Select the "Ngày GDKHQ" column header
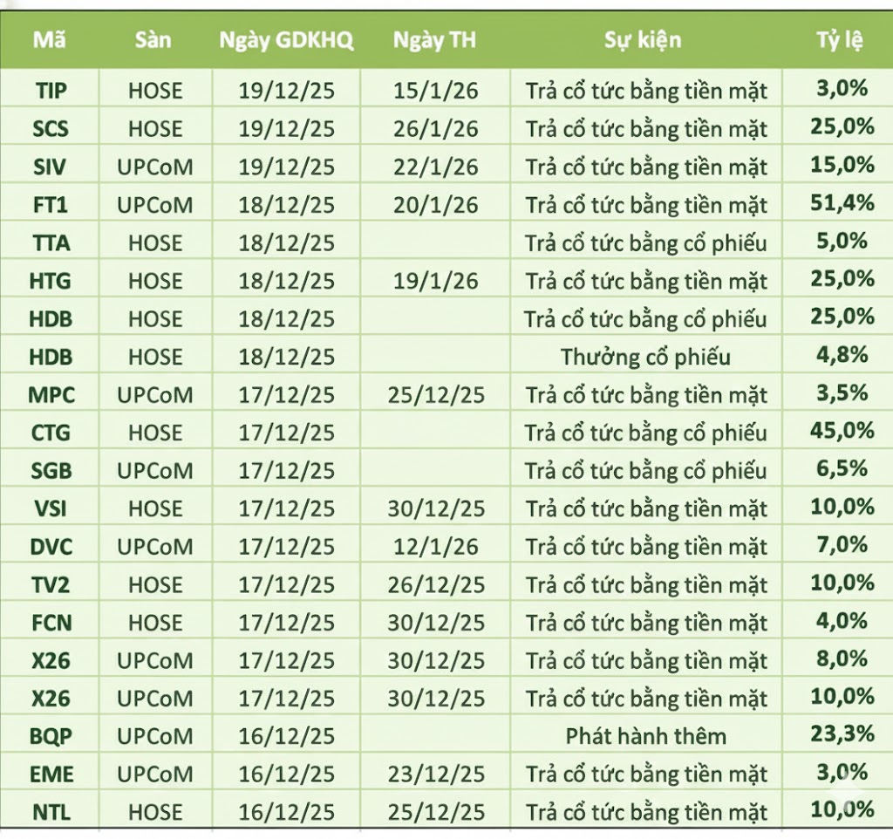893x839 pixels. [286, 41]
